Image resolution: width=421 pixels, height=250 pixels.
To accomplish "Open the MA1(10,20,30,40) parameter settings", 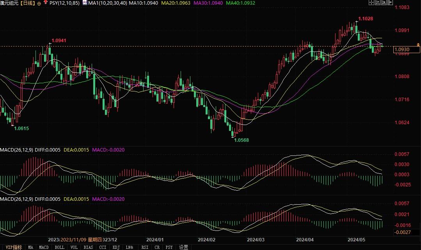I will 107,3.
